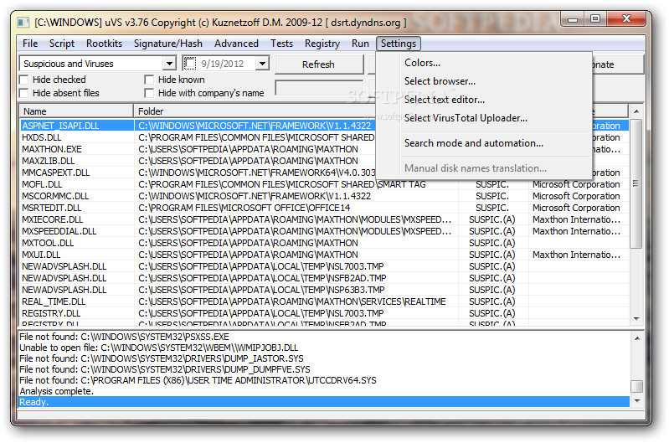Open the Advanced menu
Viewport: 669px width, 443px height.
(x=236, y=44)
